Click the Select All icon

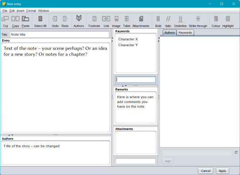pyautogui.click(x=40, y=21)
